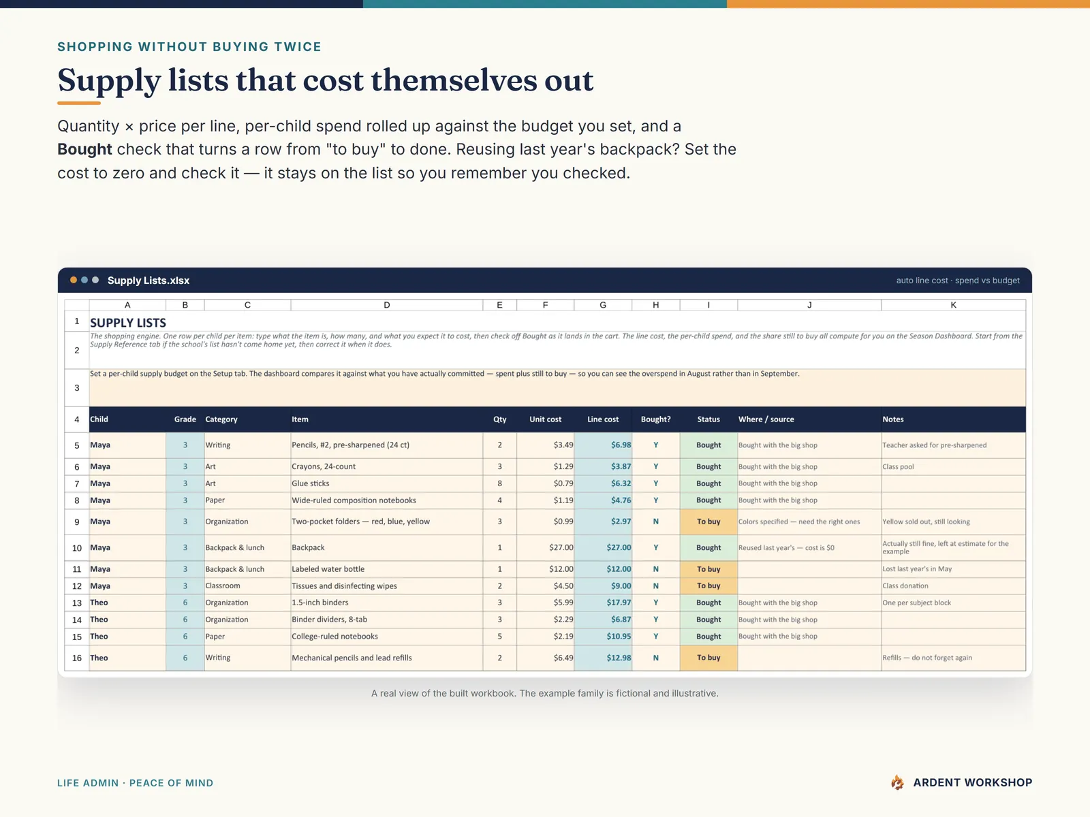1090x817 pixels.
Task: Click the Unit cost header cell
Action: (x=546, y=419)
